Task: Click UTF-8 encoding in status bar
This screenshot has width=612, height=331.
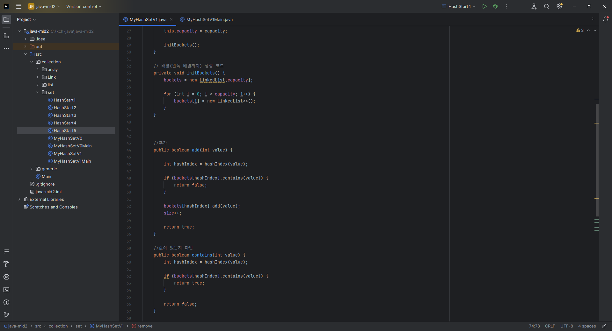Action: pyautogui.click(x=566, y=326)
